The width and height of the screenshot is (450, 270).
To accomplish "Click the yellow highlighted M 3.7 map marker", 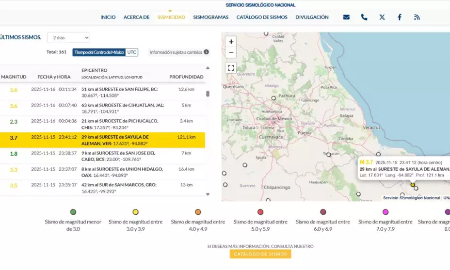I will pos(413,185).
